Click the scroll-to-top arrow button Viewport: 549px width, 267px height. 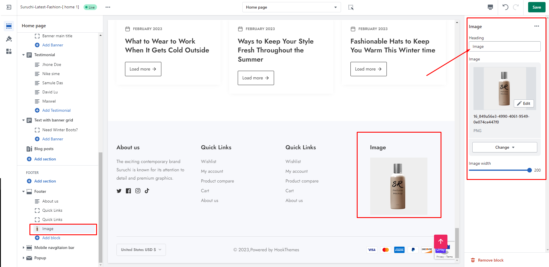tap(441, 242)
